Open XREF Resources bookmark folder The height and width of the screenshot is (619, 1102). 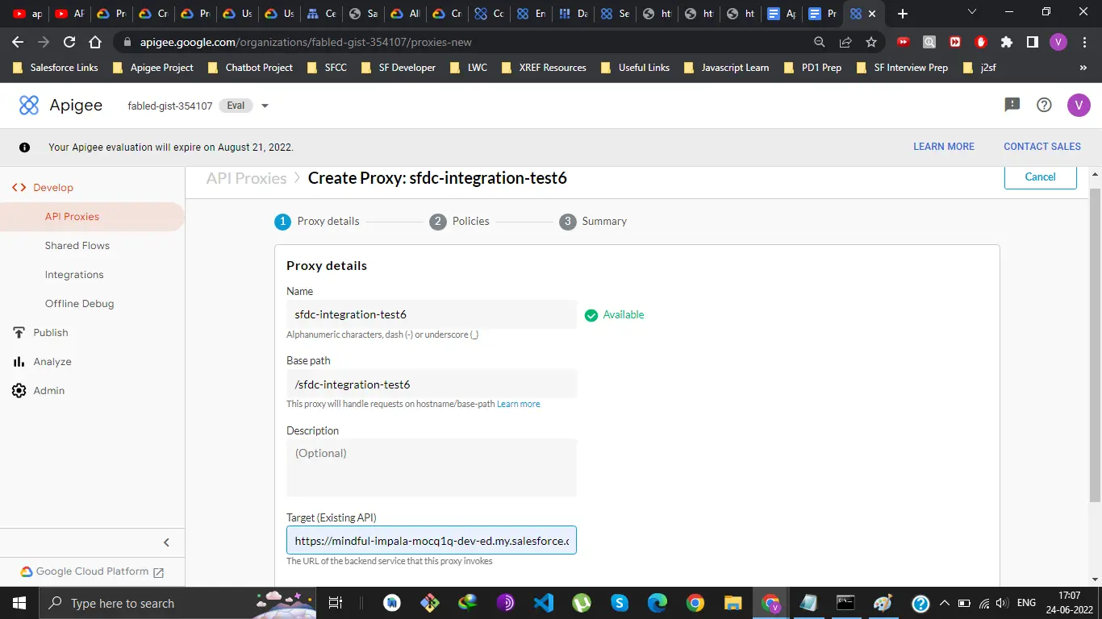point(544,68)
